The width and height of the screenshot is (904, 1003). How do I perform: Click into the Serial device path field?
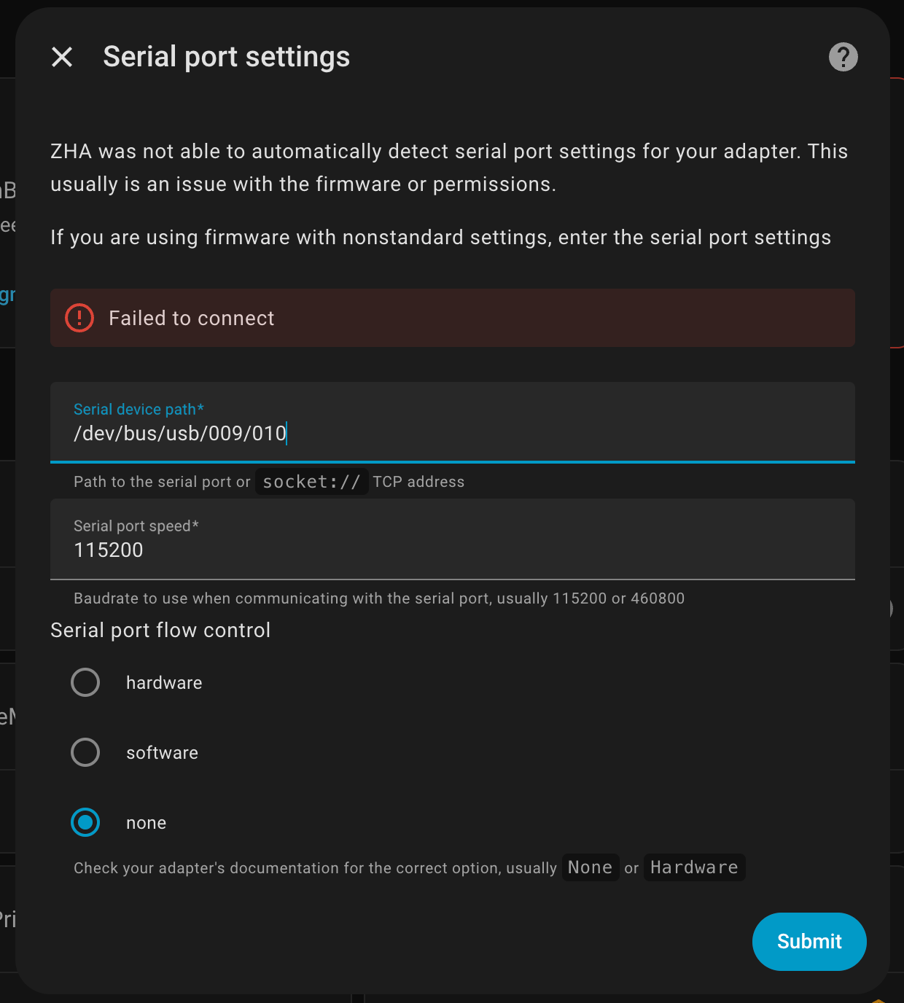click(x=452, y=433)
